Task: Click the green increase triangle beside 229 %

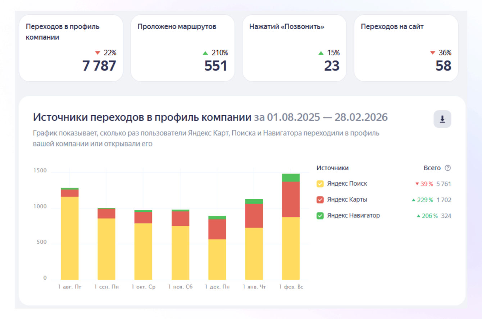Action: click(414, 200)
